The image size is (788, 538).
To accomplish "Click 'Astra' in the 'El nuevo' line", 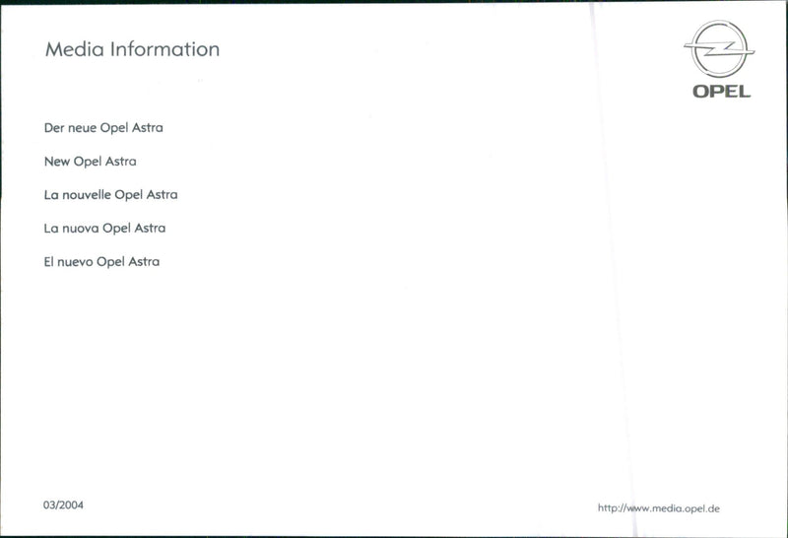I will tap(143, 262).
